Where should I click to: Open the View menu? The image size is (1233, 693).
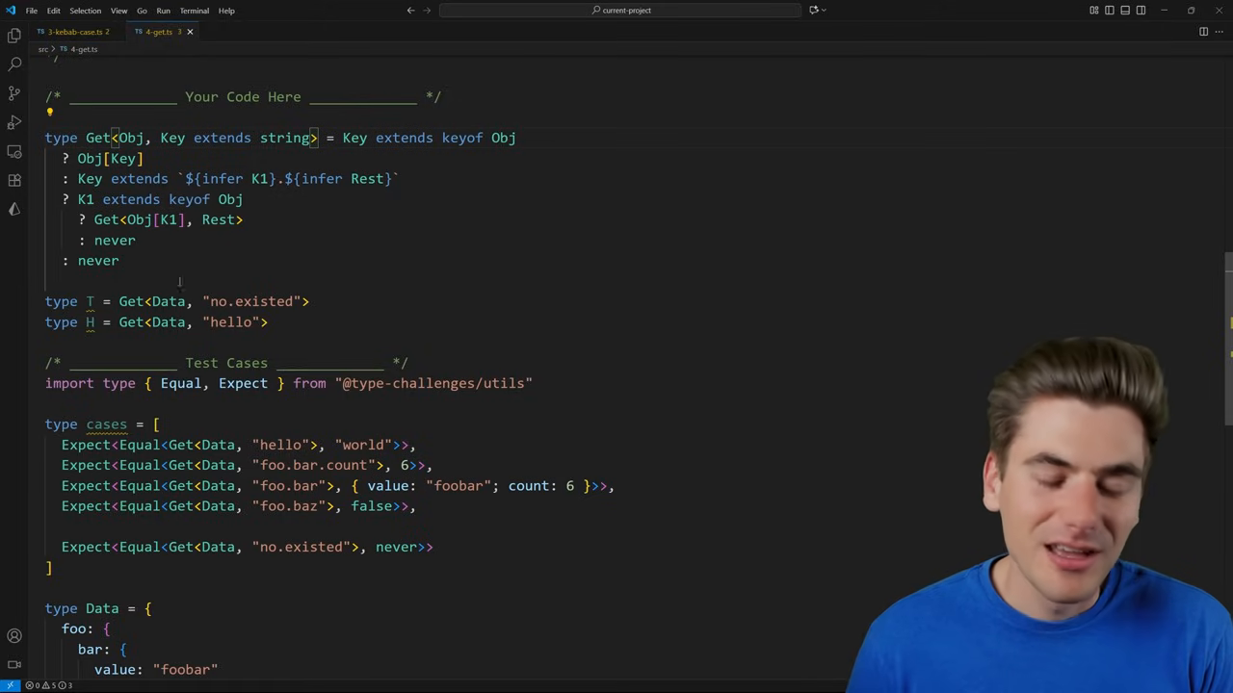click(118, 11)
